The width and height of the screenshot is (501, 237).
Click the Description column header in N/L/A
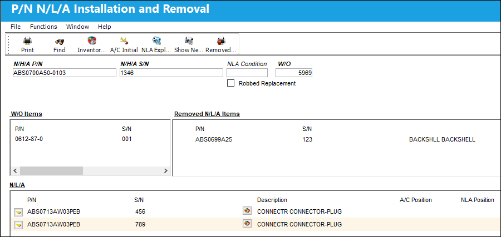[x=272, y=200]
